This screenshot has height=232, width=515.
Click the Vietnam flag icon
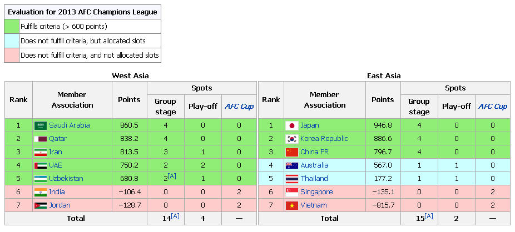(x=291, y=205)
